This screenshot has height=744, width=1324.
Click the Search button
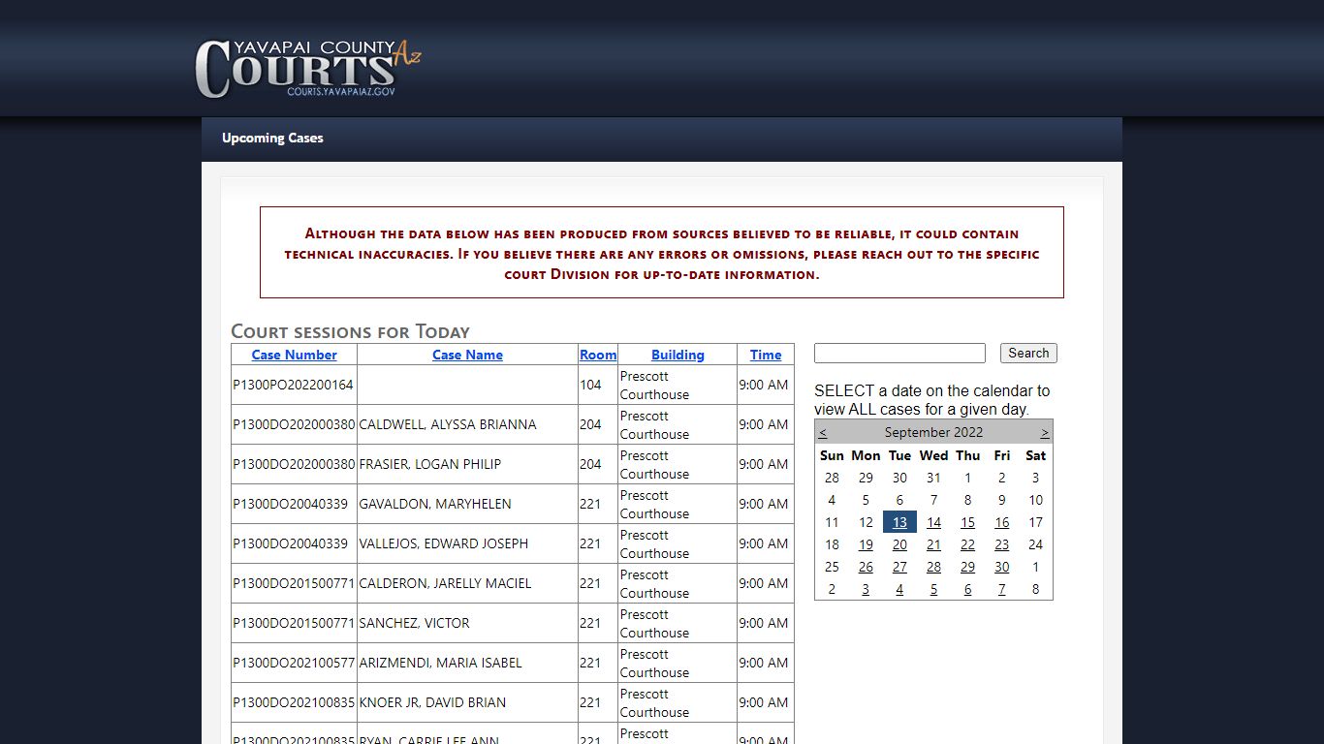[1028, 354]
